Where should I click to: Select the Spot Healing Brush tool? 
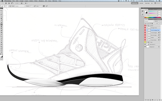[x=2, y=22]
